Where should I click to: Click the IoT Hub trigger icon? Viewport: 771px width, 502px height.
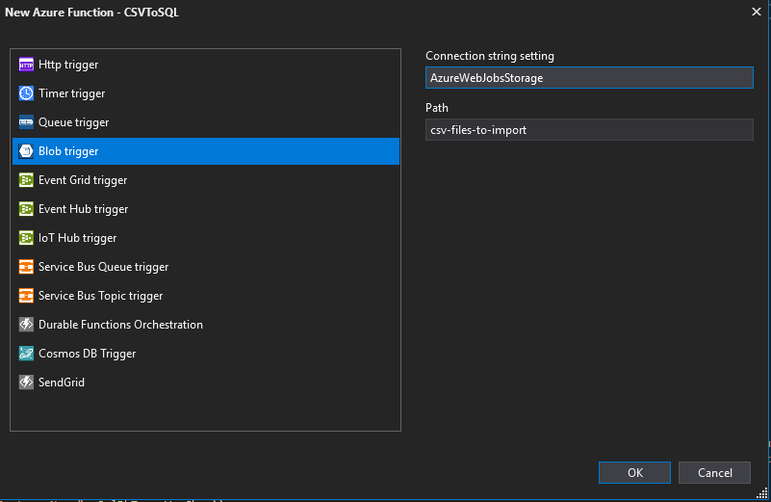[x=27, y=238]
